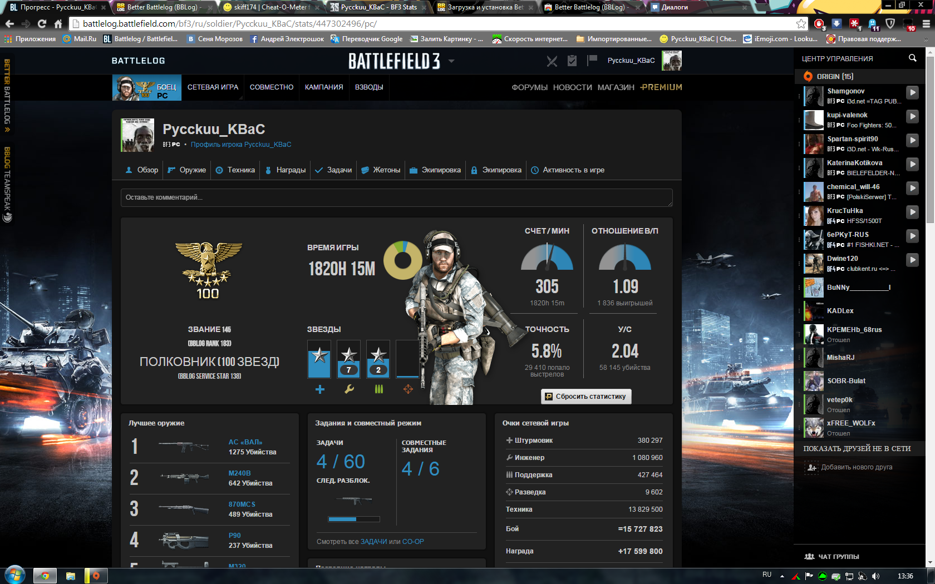Click the Ghostery ghost extension icon

873,24
